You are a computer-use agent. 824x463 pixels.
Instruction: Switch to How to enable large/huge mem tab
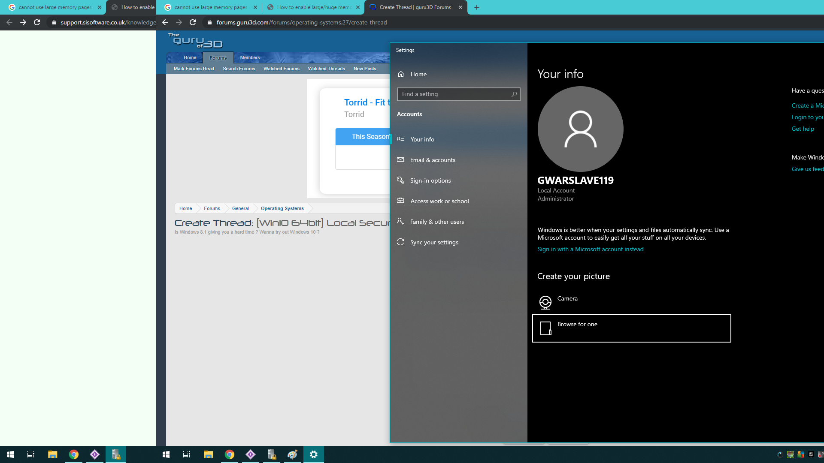tap(314, 7)
